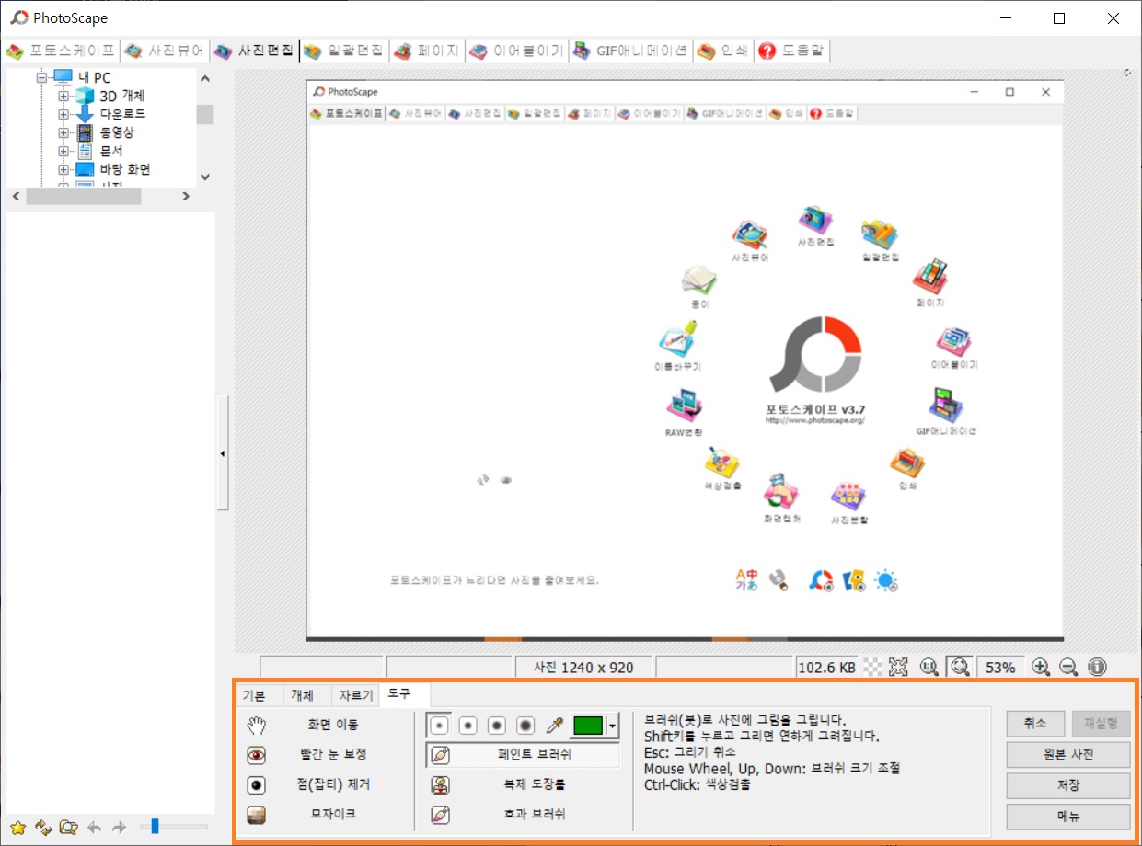Open the 포토스케이프 home tab
The width and height of the screenshot is (1142, 846).
pos(61,51)
